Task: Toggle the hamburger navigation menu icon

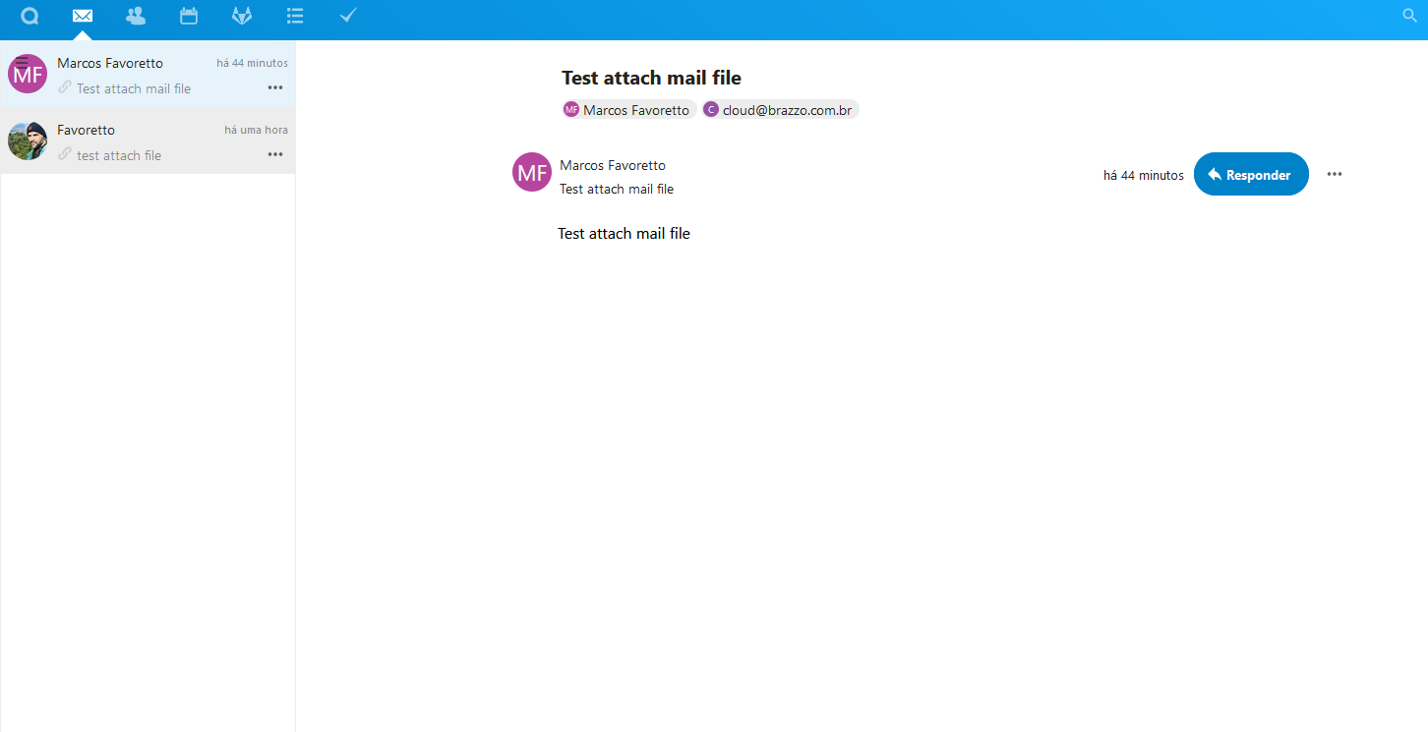Action: [x=22, y=63]
